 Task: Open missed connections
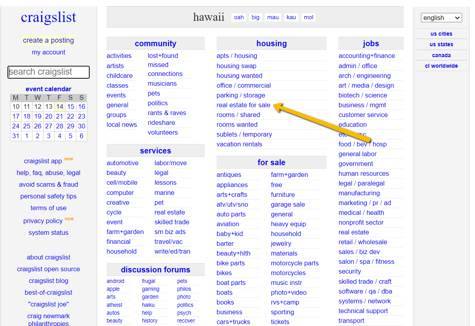pos(165,69)
